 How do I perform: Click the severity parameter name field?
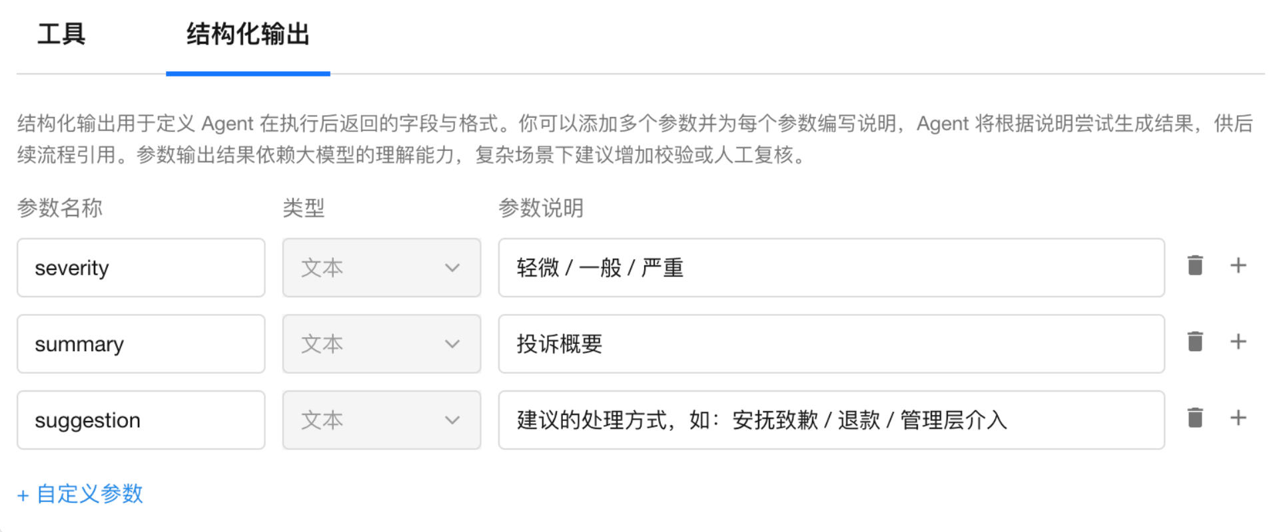coord(141,267)
